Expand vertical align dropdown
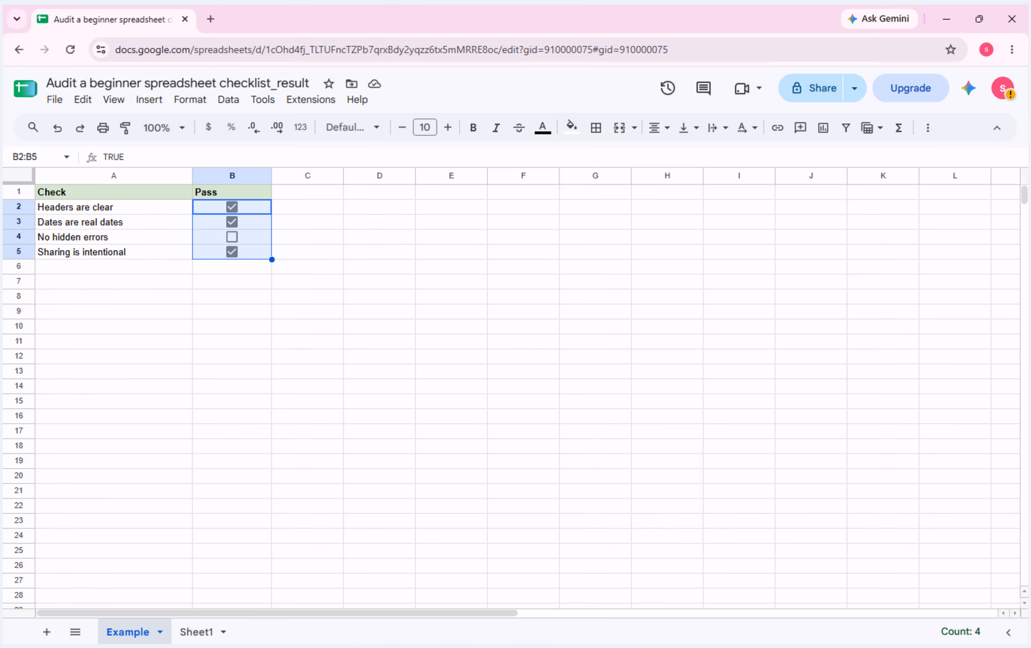The height and width of the screenshot is (648, 1031). point(696,128)
